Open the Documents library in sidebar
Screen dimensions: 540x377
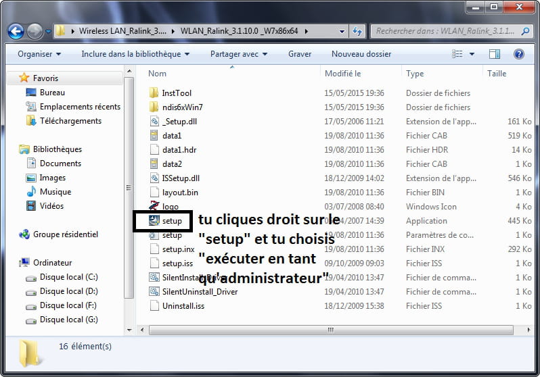(x=60, y=164)
